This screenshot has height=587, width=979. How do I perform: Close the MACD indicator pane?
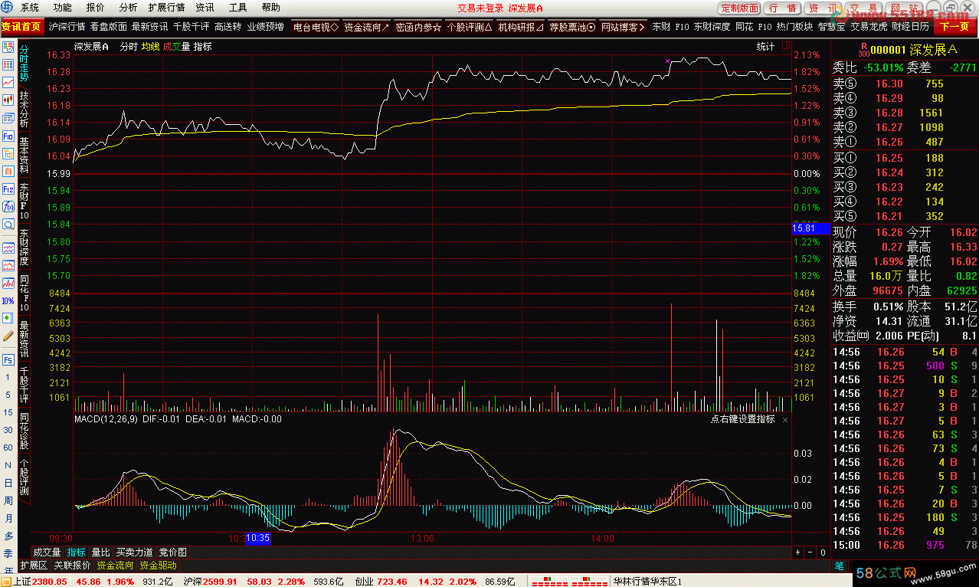tap(785, 420)
